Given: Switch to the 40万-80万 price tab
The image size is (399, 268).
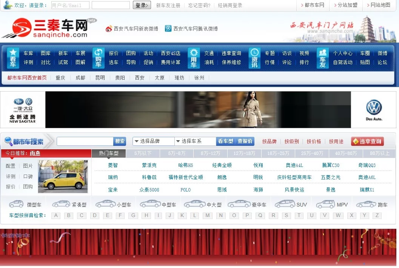Looking at the screenshot, I should [x=346, y=153].
